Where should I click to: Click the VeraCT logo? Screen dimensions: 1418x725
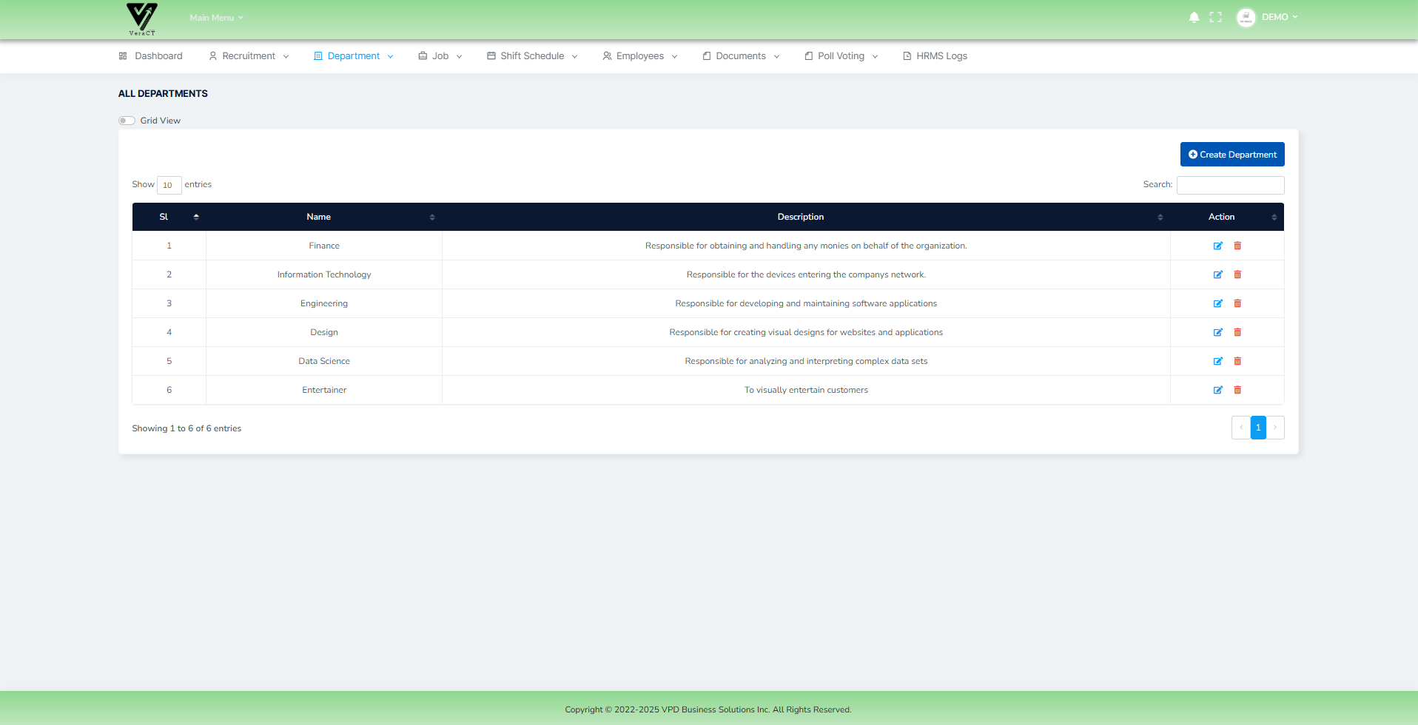point(141,18)
